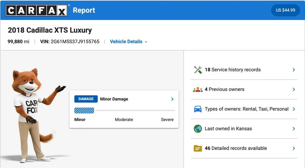Click the blue car owner types icon
This screenshot has height=168, width=305.
(x=198, y=109)
